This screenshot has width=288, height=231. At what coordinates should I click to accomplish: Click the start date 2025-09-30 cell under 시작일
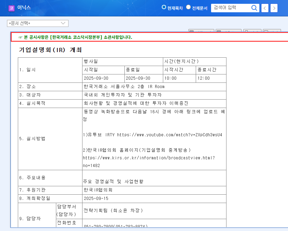tap(103, 78)
